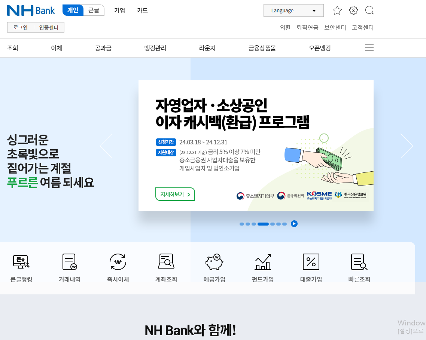Open the hamburger full menu
426x340 pixels.
click(x=369, y=48)
